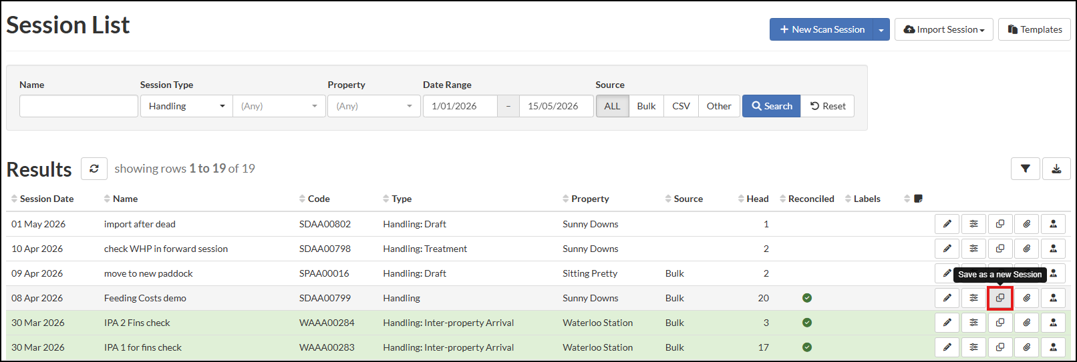Refresh the Results list
1077x362 pixels.
coord(94,169)
